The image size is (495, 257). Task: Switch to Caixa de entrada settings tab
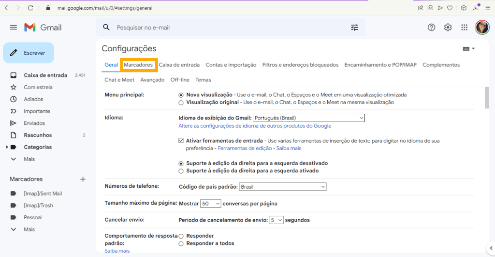coord(179,65)
